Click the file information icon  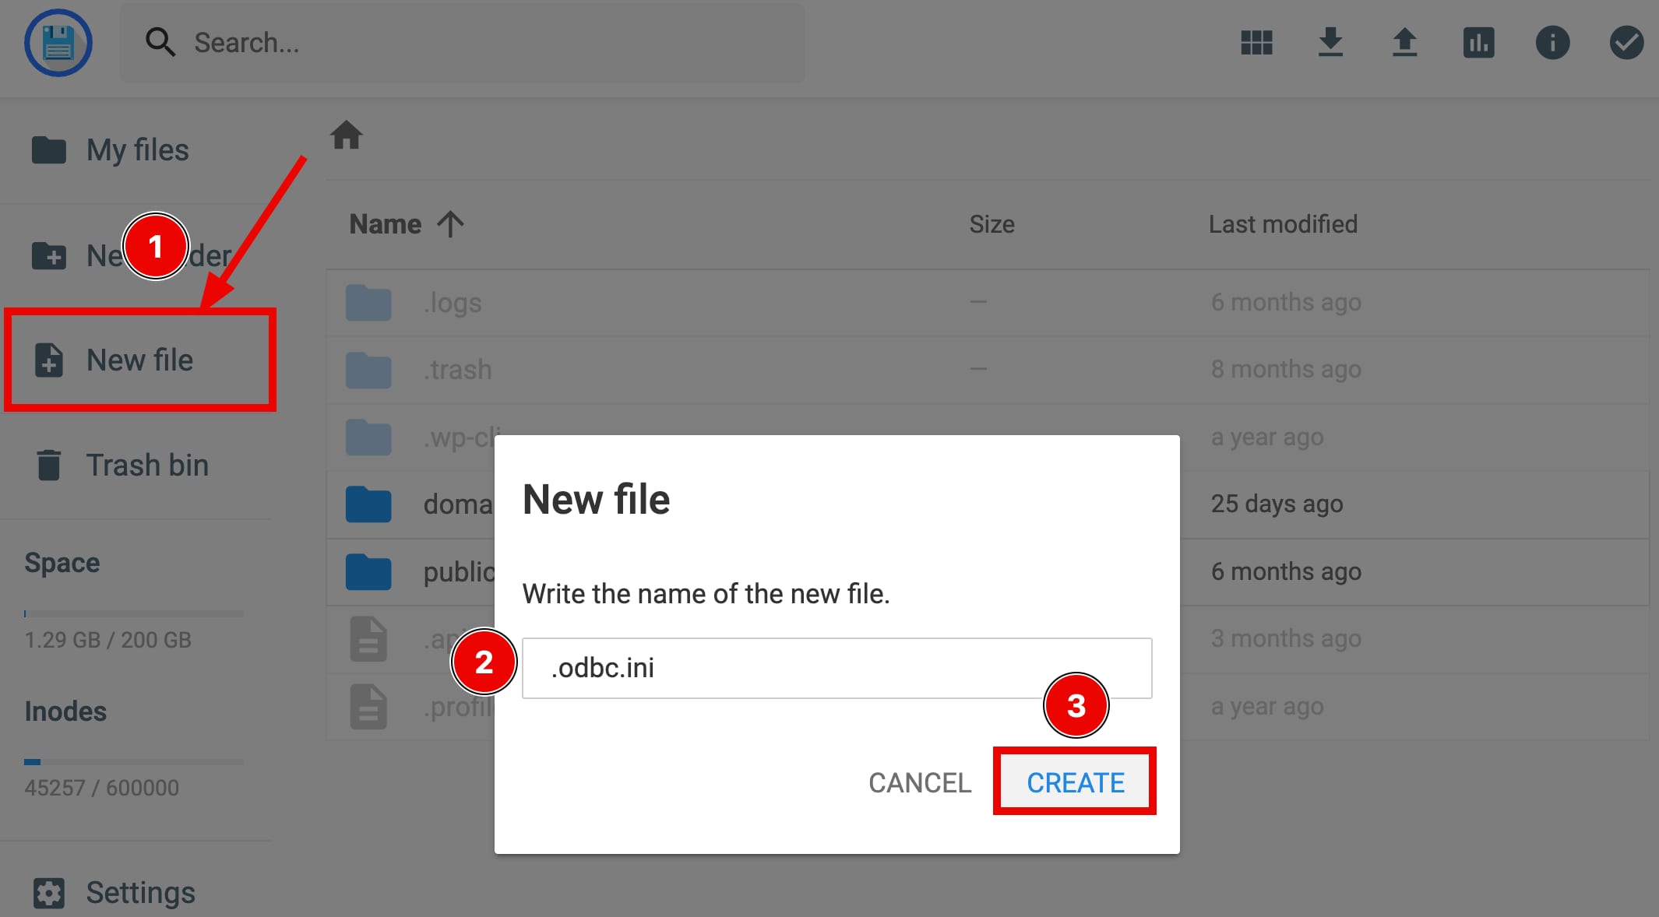[x=1553, y=43]
